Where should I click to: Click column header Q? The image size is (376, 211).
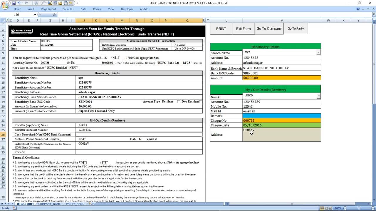187,21
